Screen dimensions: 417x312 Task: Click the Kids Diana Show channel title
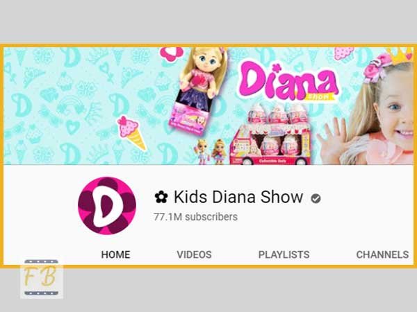point(238,197)
